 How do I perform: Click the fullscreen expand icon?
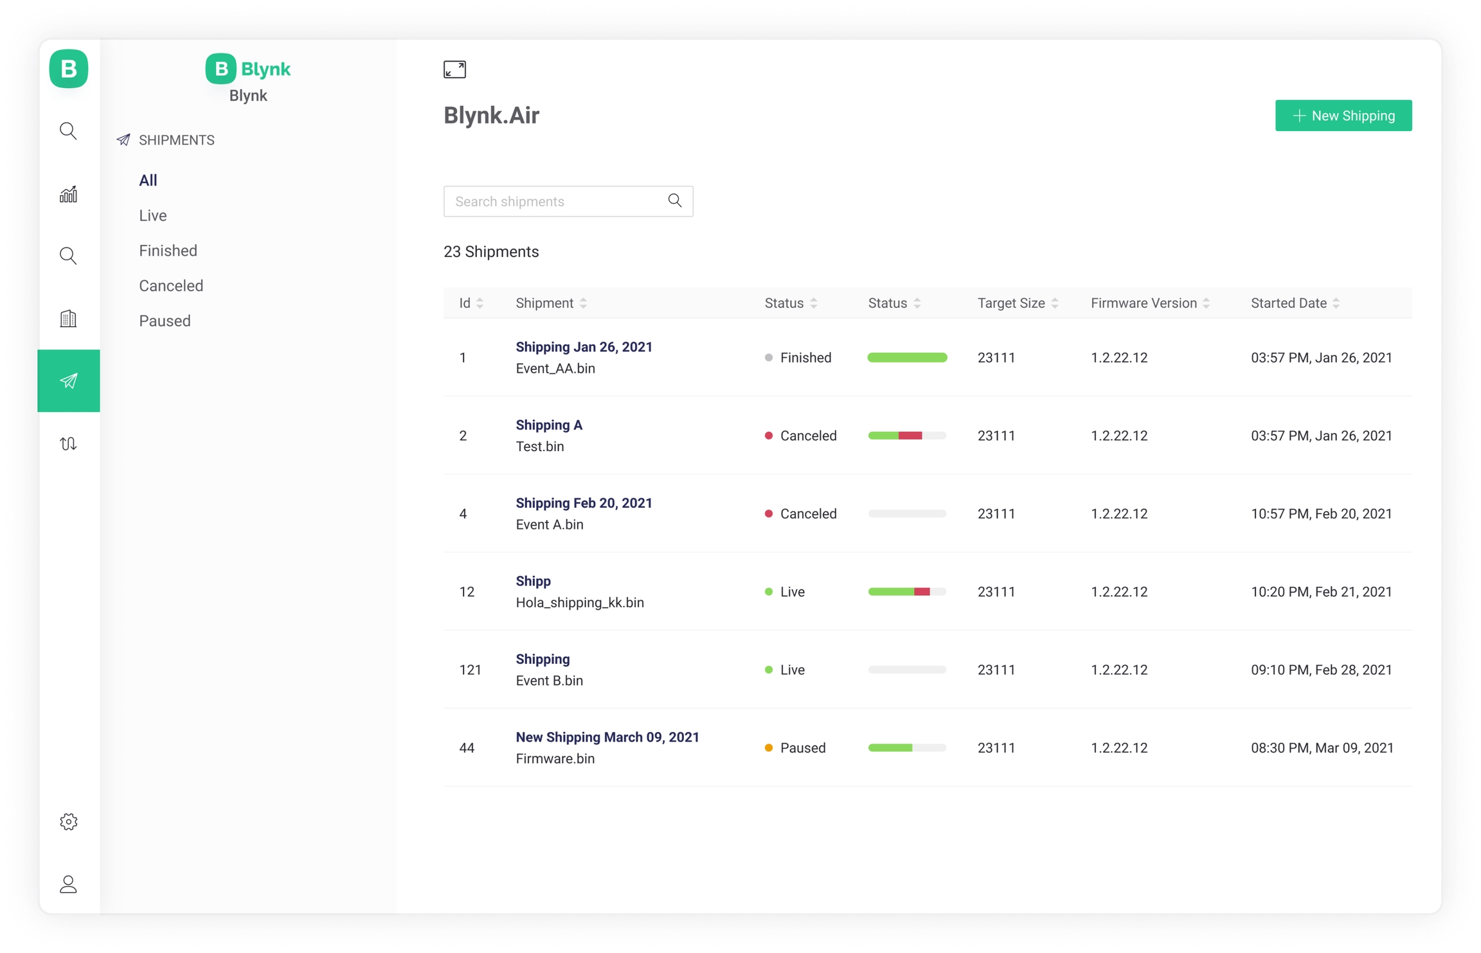(454, 69)
